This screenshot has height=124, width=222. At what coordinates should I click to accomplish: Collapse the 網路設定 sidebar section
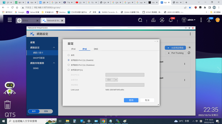point(54,47)
